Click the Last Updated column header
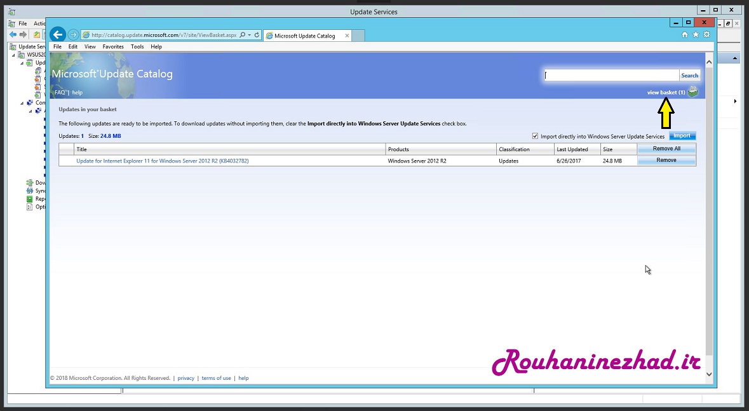The image size is (749, 411). 577,149
